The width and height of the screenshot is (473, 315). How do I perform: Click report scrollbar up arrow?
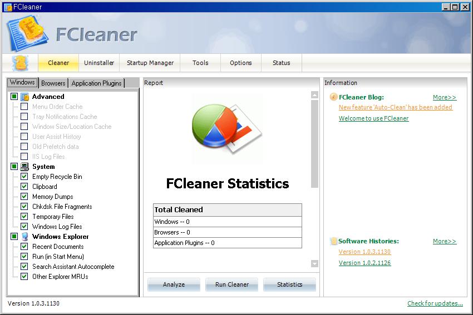tap(314, 95)
